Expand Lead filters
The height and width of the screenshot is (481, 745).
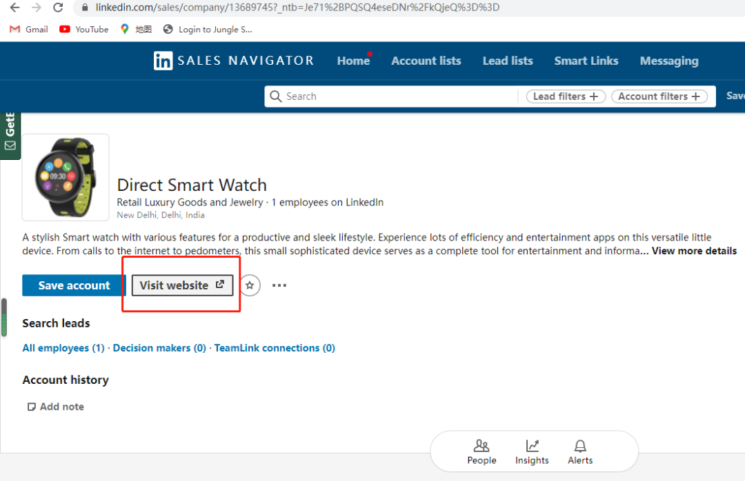566,96
